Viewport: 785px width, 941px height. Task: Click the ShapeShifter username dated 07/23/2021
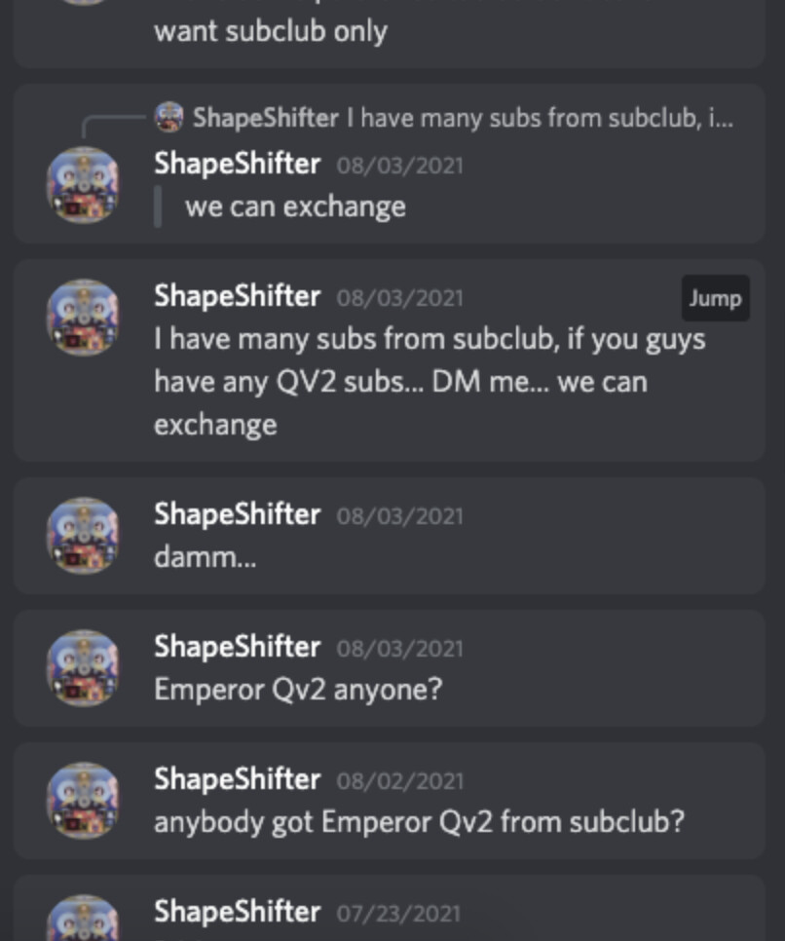point(237,912)
